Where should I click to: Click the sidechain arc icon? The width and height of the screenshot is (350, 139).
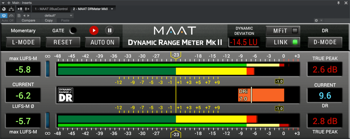pyautogui.click(x=11, y=16)
